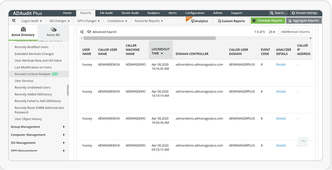
Task: Click the report search magnifier icon
Action: coord(14,21)
